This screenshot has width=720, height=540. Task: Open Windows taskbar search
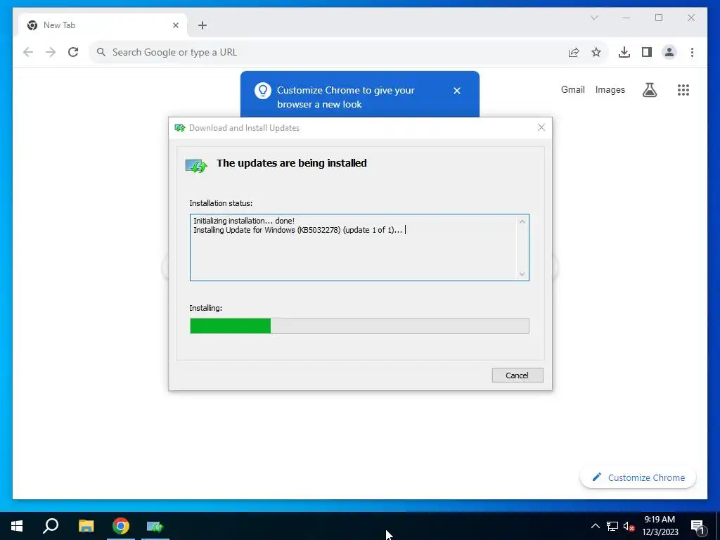point(51,526)
